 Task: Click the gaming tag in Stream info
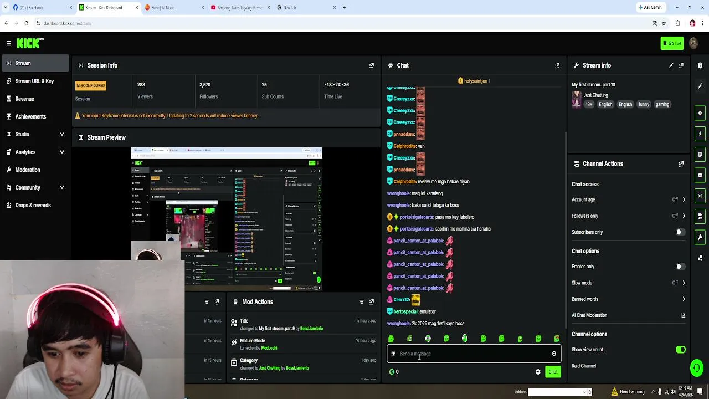click(x=662, y=104)
